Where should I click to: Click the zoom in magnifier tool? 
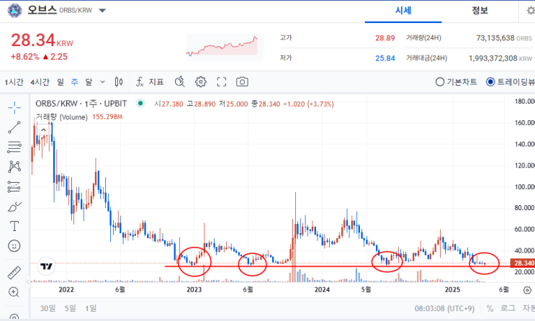pos(14,291)
